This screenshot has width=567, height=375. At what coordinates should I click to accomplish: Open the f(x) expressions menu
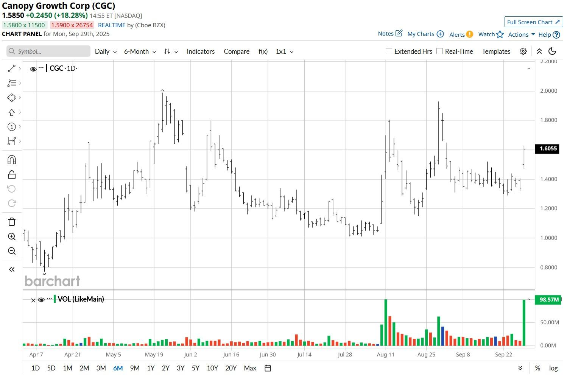point(263,51)
